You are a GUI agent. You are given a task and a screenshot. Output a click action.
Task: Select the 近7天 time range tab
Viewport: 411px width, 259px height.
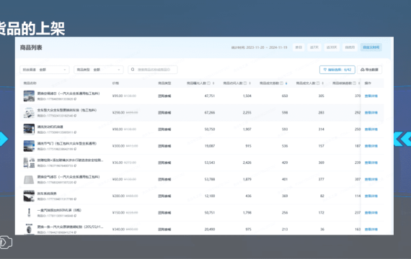tap(314, 47)
